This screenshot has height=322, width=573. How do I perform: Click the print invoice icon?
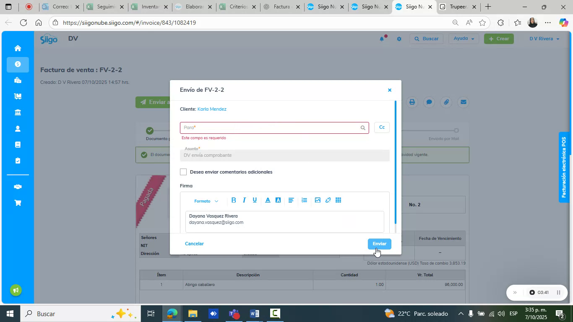[412, 102]
